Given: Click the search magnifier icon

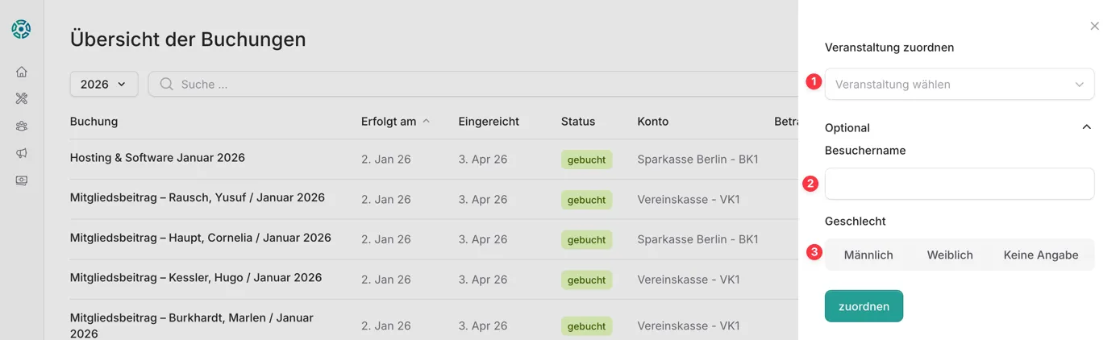Looking at the screenshot, I should pyautogui.click(x=167, y=84).
